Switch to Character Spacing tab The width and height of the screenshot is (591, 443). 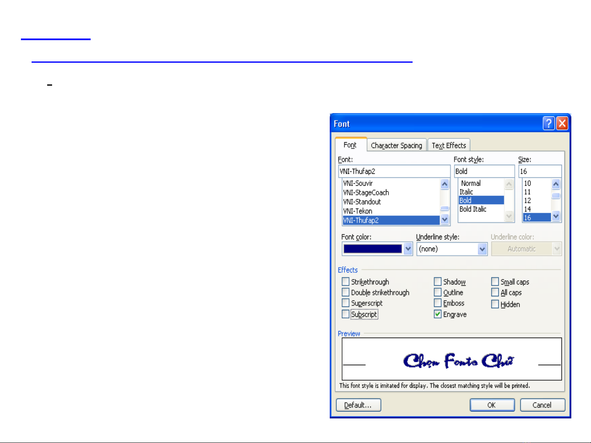point(396,145)
